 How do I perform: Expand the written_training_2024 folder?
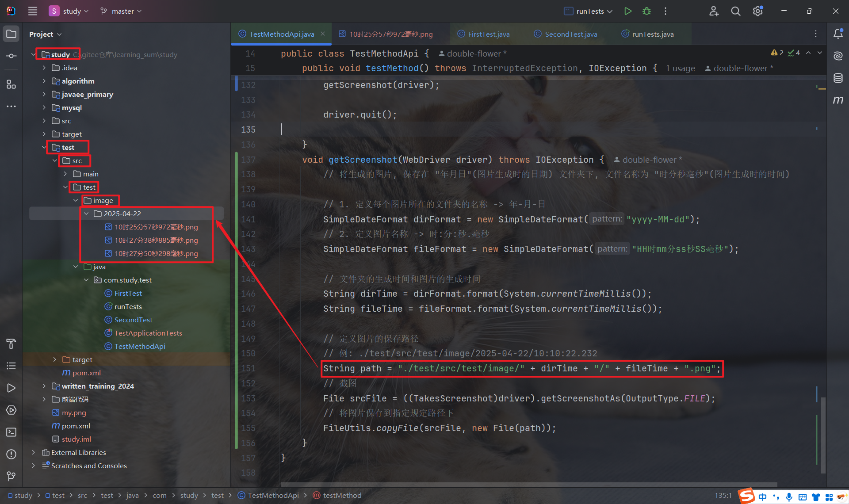pos(44,386)
